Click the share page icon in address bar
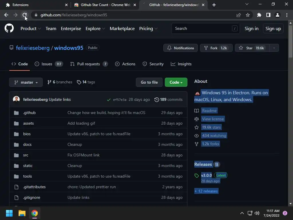Screen dimensions: 293x220 (x=238, y=15)
